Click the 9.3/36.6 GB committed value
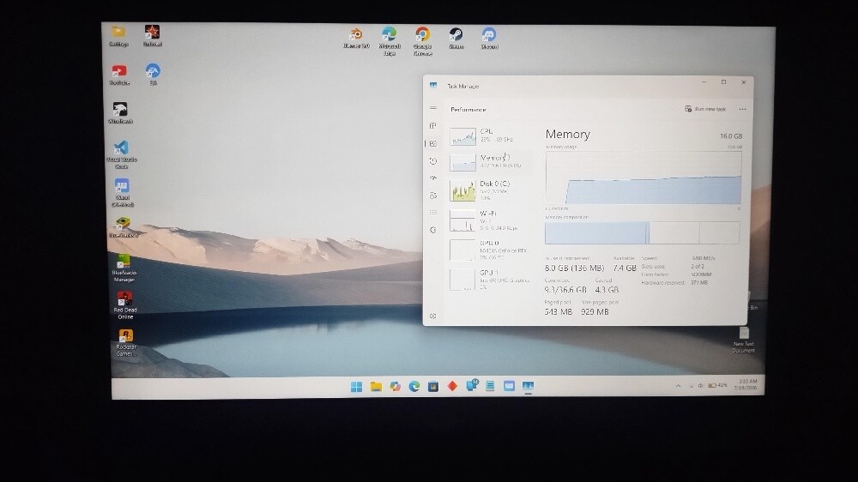858x482 pixels. coord(565,289)
